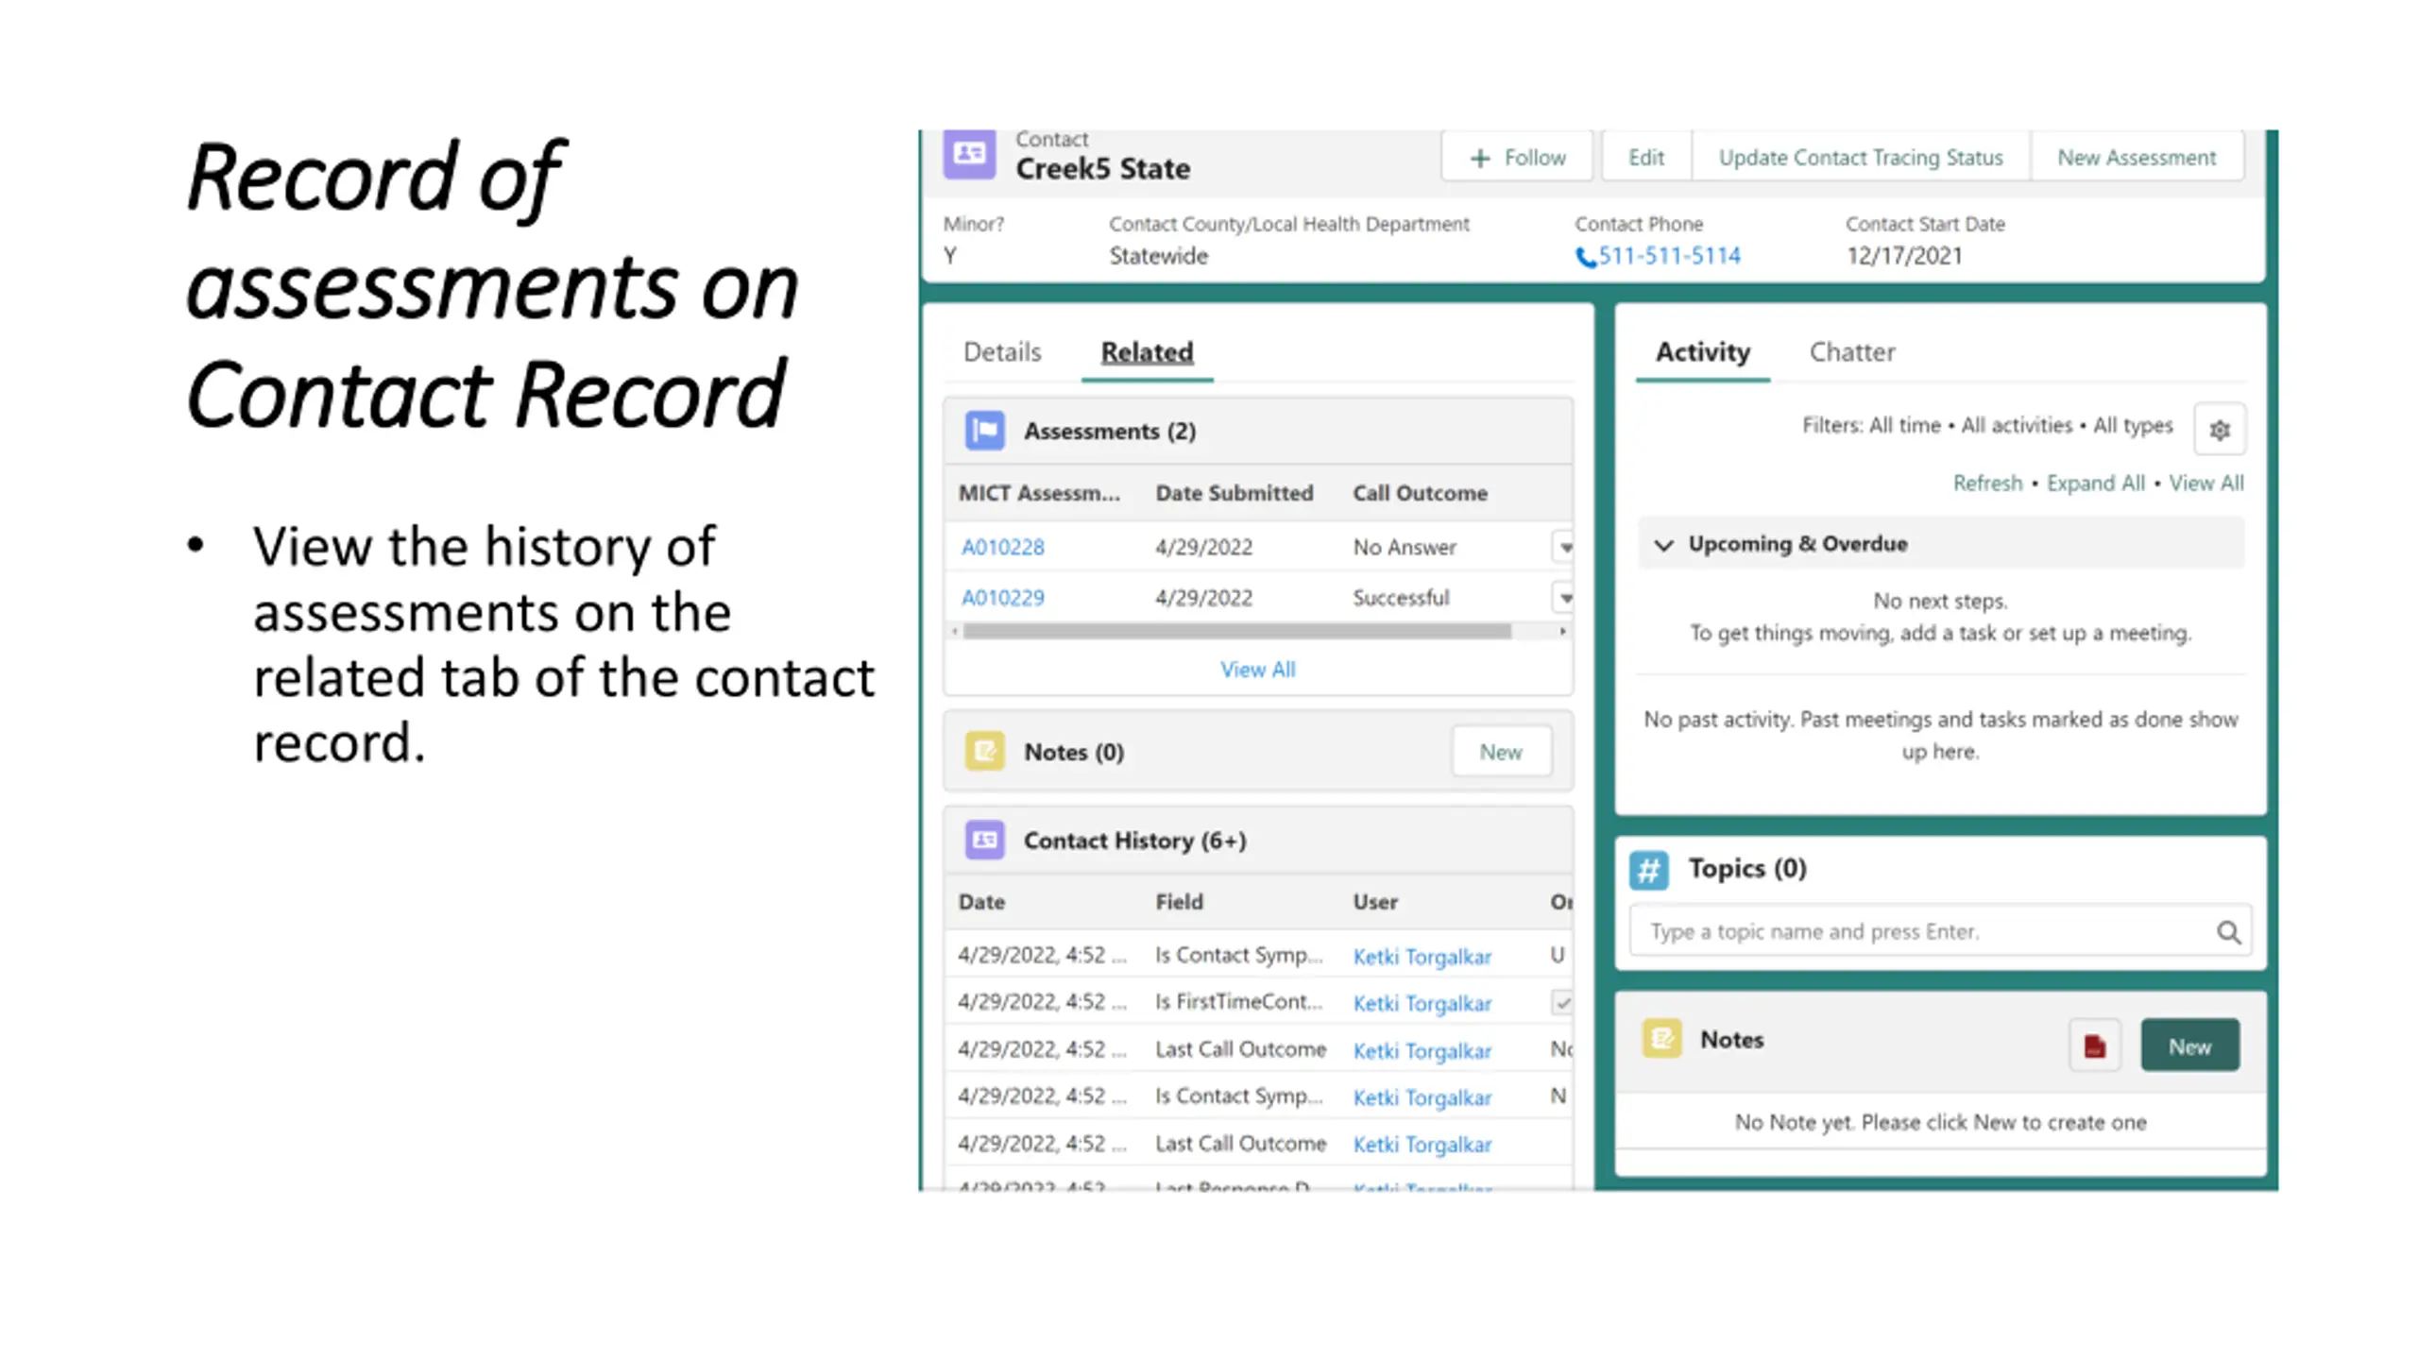Select the Activity tab
This screenshot has width=2418, height=1360.
[1702, 351]
